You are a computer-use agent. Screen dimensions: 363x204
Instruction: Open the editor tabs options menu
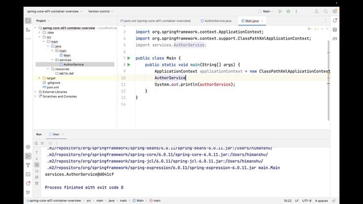[x=325, y=21]
